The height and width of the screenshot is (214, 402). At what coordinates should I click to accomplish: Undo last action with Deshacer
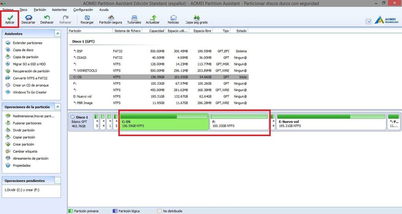[47, 19]
